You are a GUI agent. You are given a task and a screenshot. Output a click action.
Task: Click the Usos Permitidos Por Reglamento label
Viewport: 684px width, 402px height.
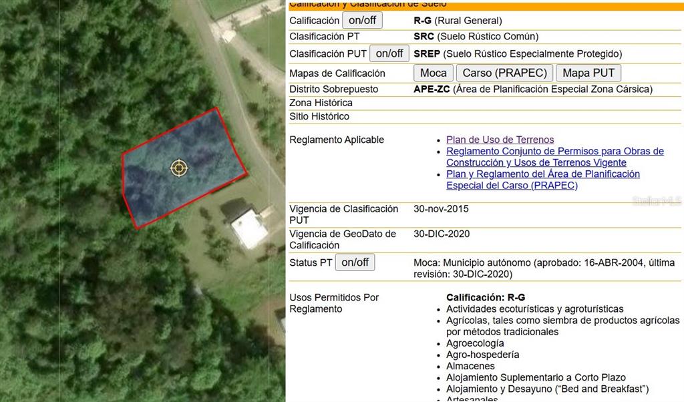click(x=333, y=303)
